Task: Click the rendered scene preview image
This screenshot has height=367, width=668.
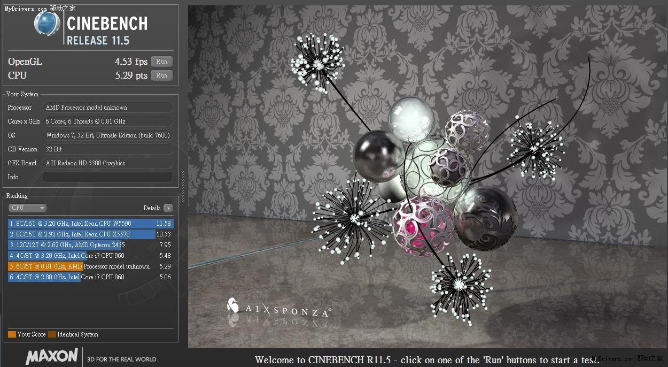Action: [x=427, y=177]
